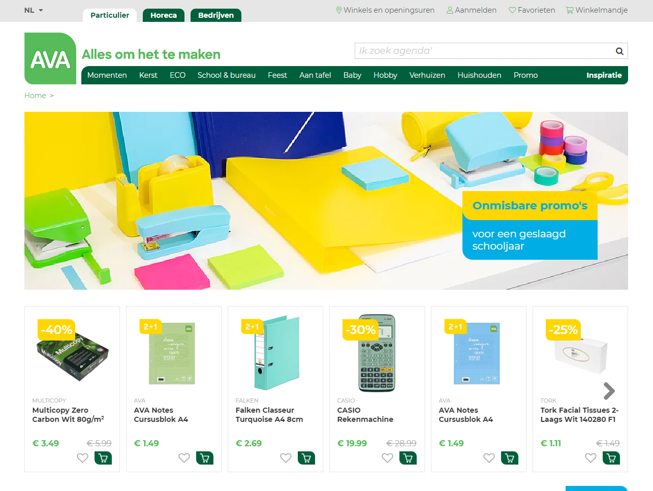The width and height of the screenshot is (653, 491).
Task: Mark green AVA Notes Cursusblok as favorite
Action: [184, 458]
